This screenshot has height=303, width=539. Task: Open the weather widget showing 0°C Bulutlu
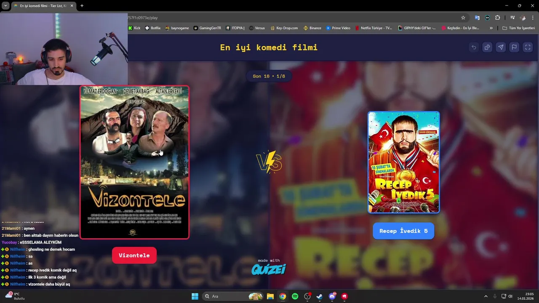(x=16, y=296)
